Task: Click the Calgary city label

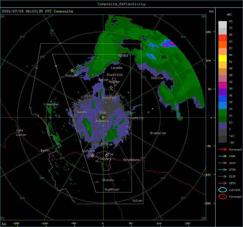Action: (x=105, y=159)
